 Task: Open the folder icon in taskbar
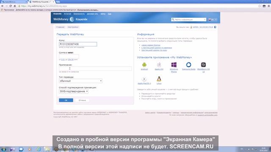coord(47,149)
